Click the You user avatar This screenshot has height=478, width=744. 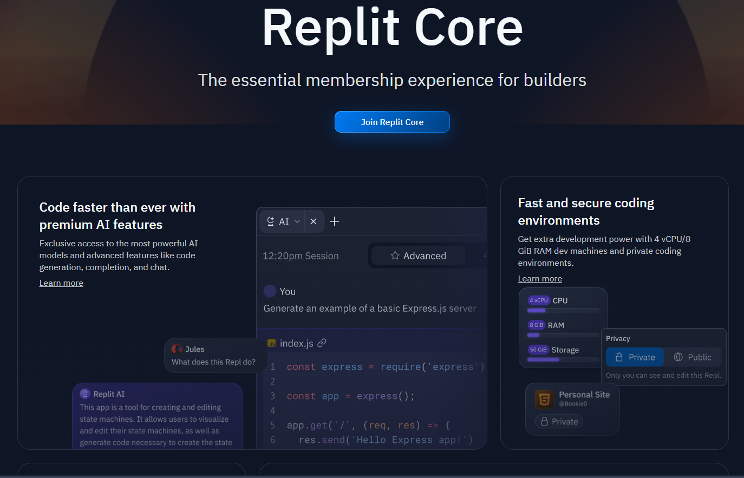coord(270,291)
